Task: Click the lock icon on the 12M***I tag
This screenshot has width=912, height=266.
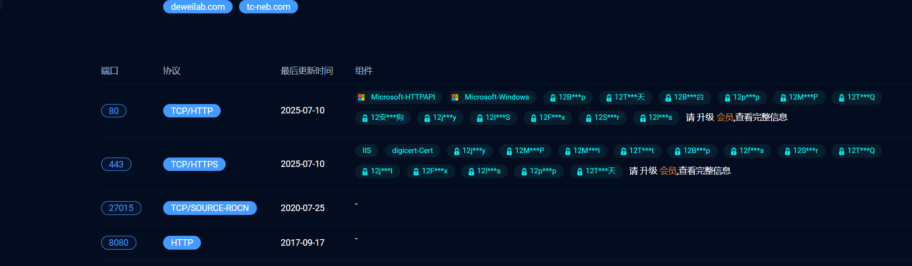Action: (568, 151)
